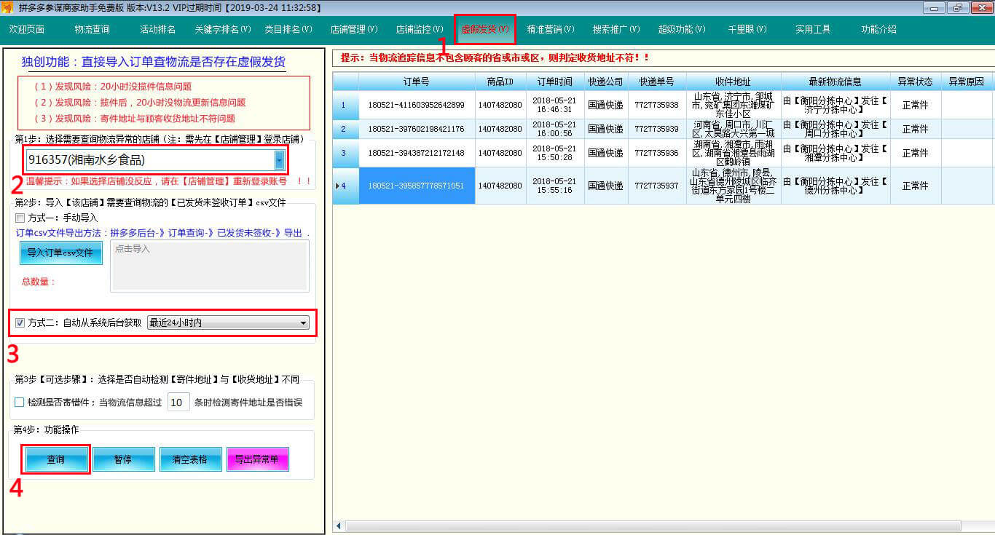
Task: Click the 异常原因 column header
Action: 967,81
